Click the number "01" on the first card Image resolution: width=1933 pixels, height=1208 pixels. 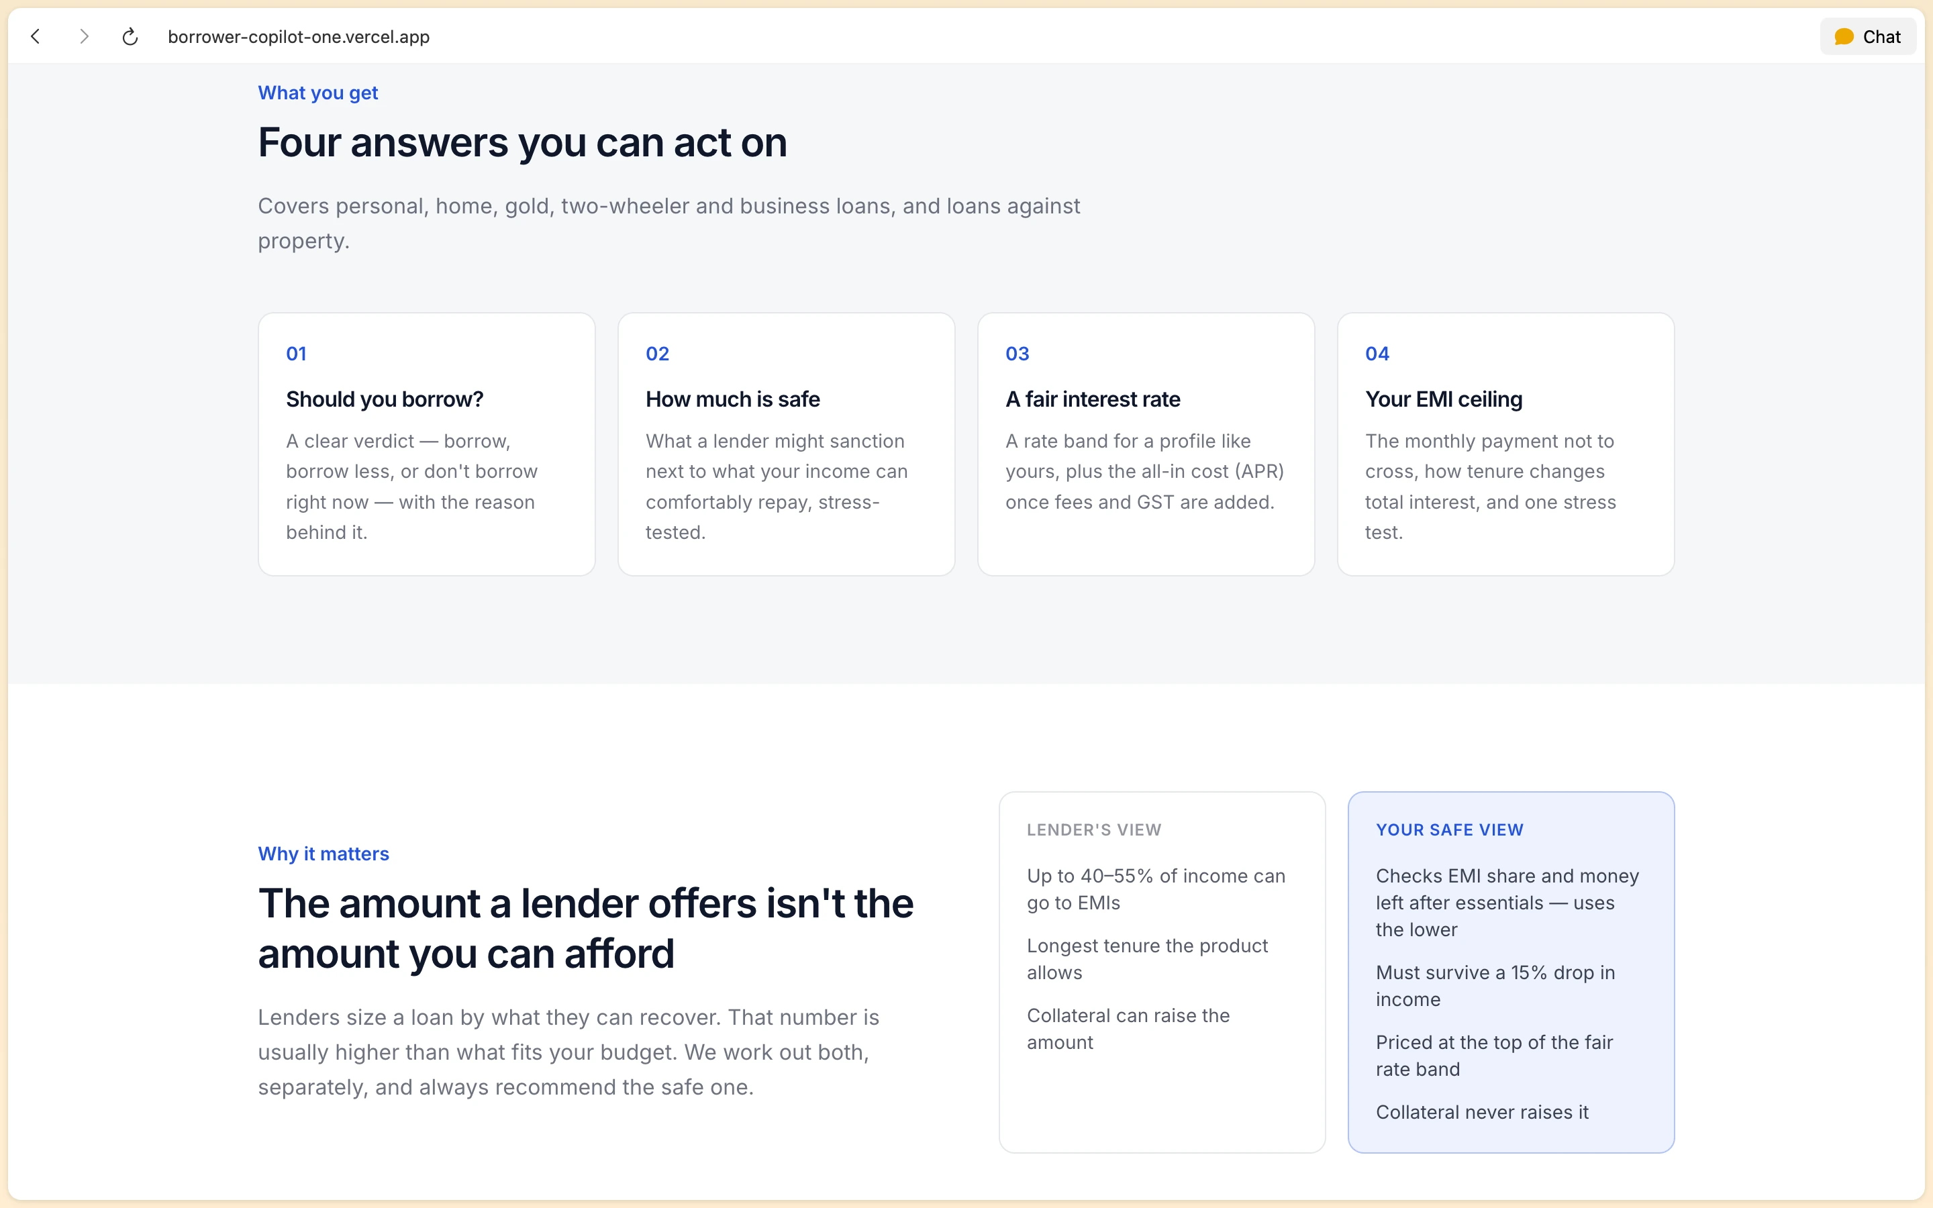(x=297, y=353)
